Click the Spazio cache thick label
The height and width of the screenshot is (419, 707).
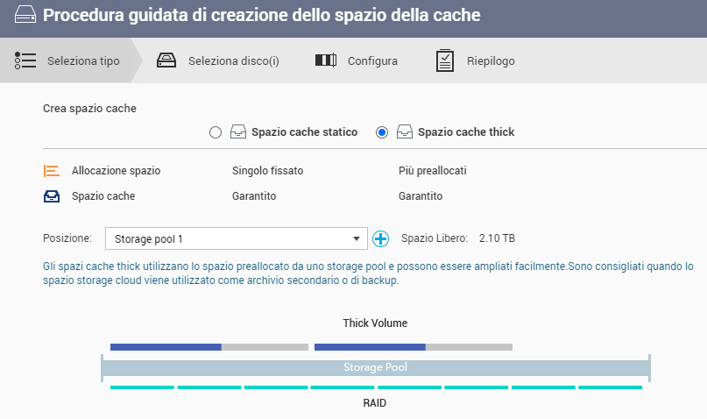click(466, 132)
